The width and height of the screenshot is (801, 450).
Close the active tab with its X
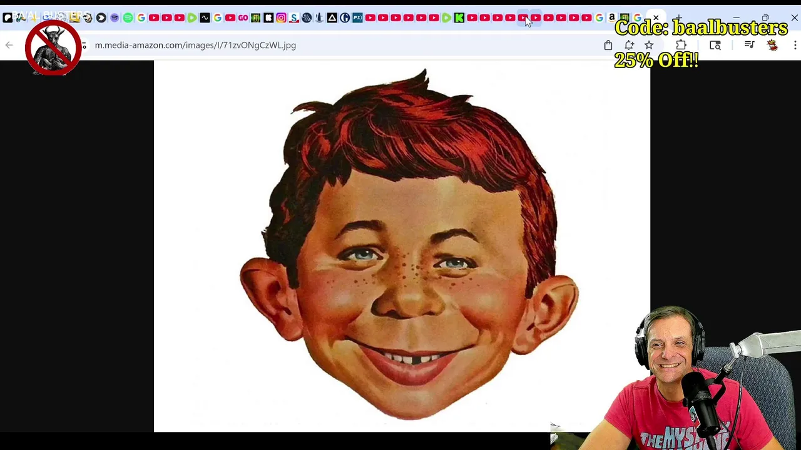[656, 17]
